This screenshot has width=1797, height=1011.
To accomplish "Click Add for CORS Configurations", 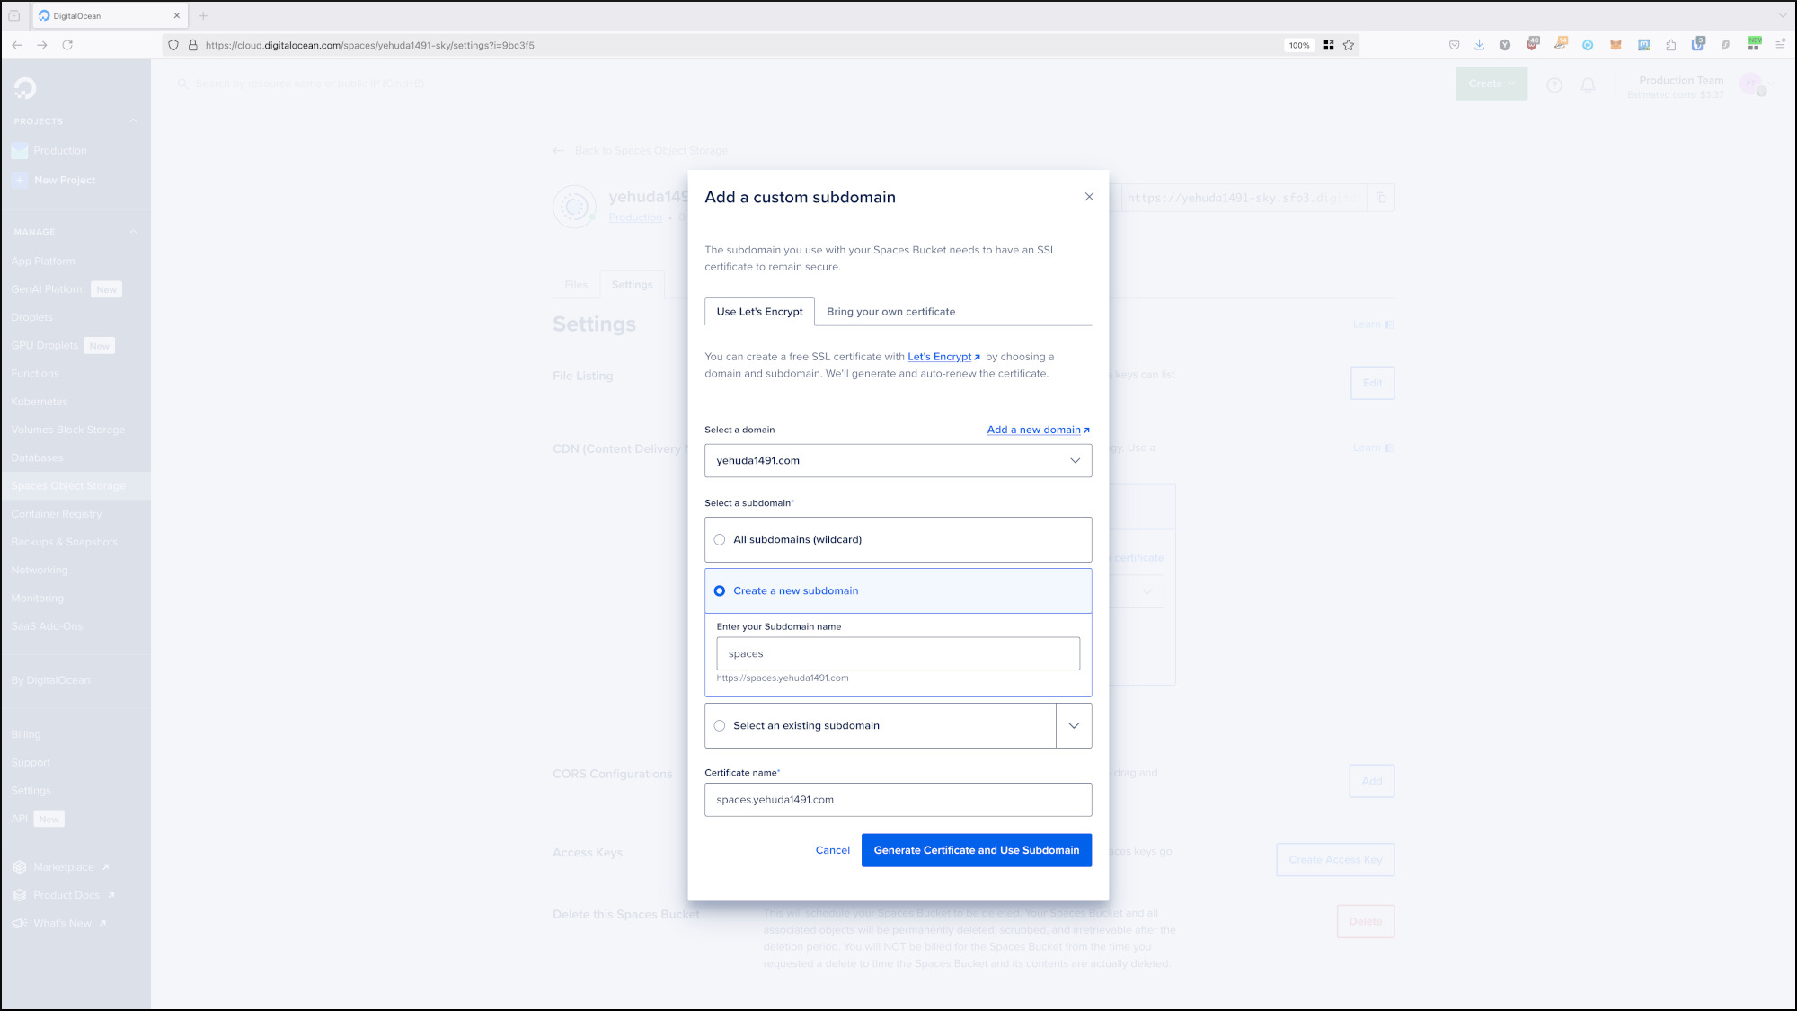I will click(x=1372, y=781).
